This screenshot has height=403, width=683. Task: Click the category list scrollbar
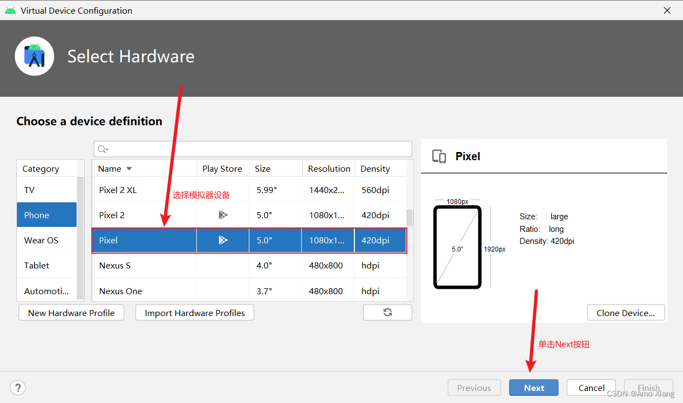80,238
